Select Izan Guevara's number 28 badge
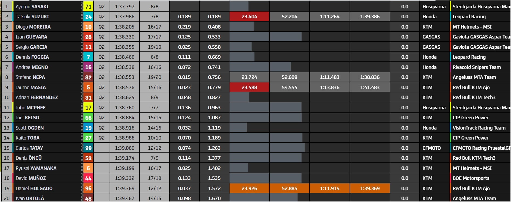This screenshot has width=511, height=202. (x=88, y=37)
